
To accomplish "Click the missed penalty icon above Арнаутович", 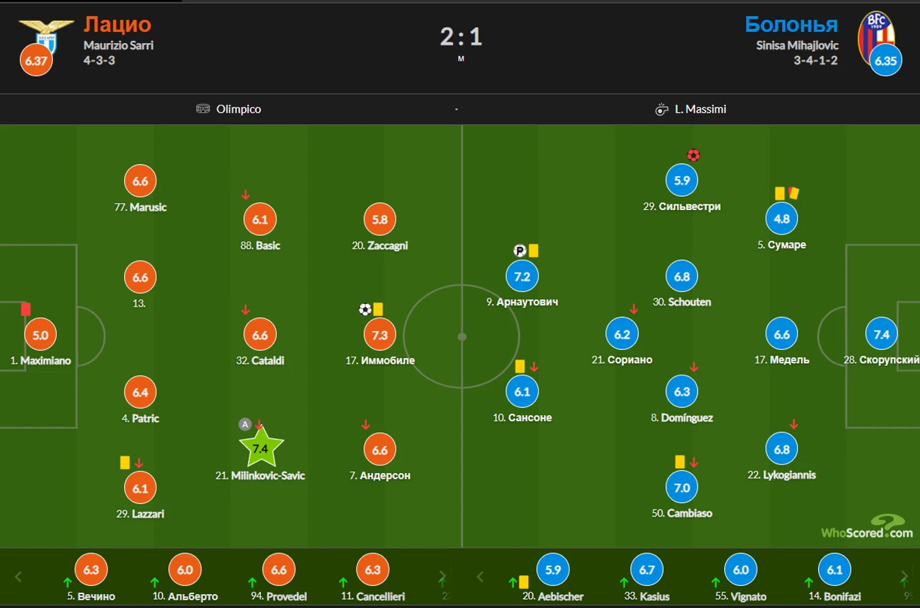I will click(x=520, y=250).
